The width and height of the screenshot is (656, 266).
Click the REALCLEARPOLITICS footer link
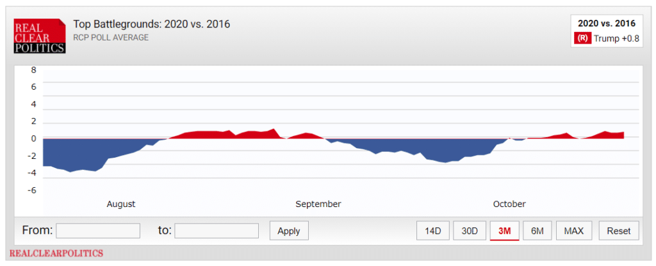coord(56,253)
